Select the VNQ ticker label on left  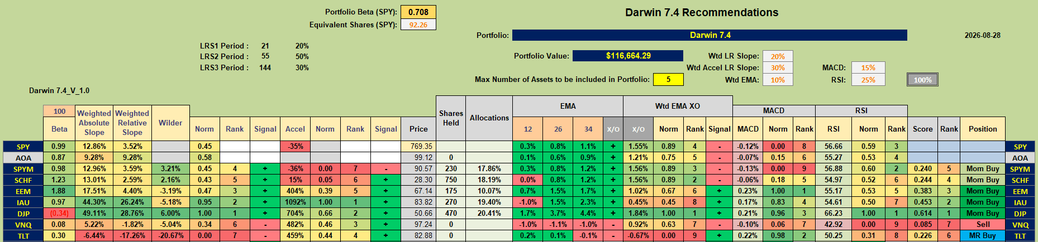click(x=23, y=225)
